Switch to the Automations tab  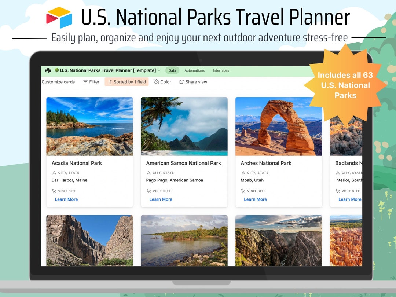pyautogui.click(x=194, y=70)
